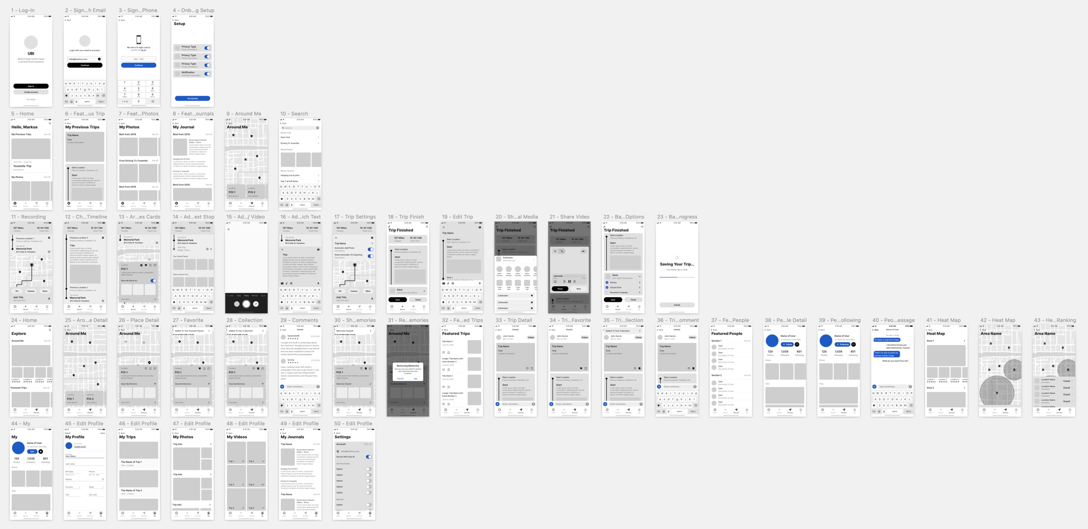Click X close icon on 17 - Trip Settings
The width and height of the screenshot is (1088, 529).
coord(336,237)
